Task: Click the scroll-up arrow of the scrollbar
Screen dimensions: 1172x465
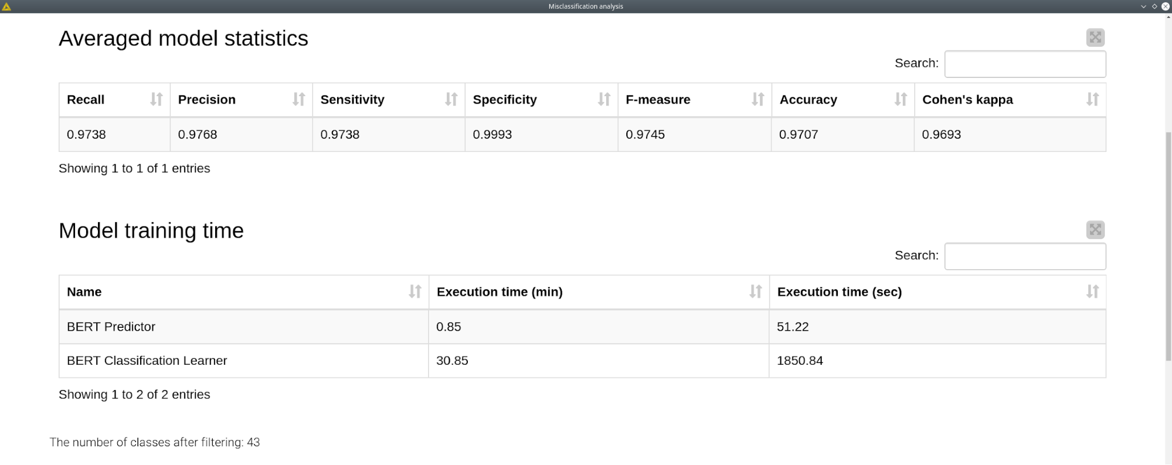Action: click(x=1168, y=17)
